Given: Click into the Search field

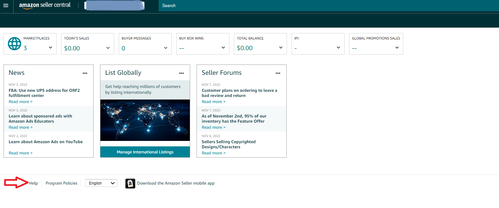Looking at the screenshot, I should 322,6.
